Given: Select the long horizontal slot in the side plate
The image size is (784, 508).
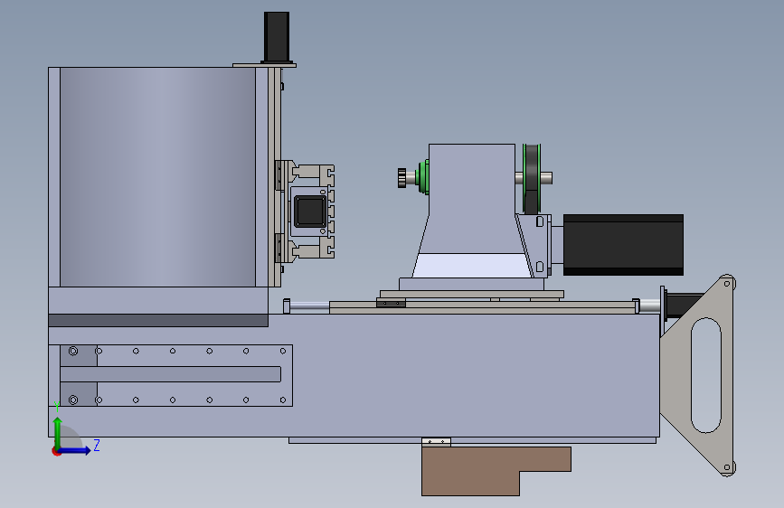Looking at the screenshot, I should 170,374.
